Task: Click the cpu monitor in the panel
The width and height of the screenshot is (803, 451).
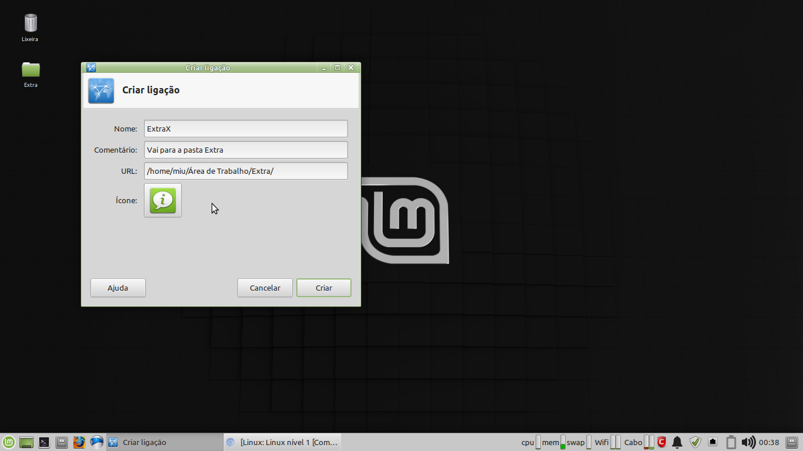Action: (x=531, y=442)
